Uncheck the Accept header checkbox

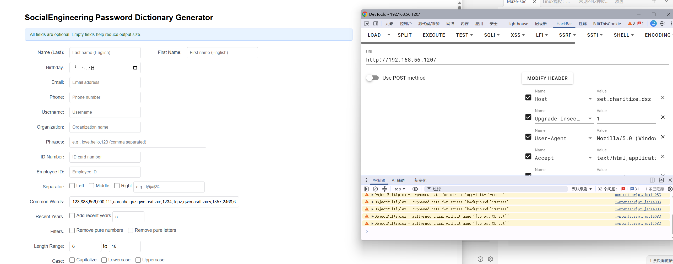(x=528, y=156)
